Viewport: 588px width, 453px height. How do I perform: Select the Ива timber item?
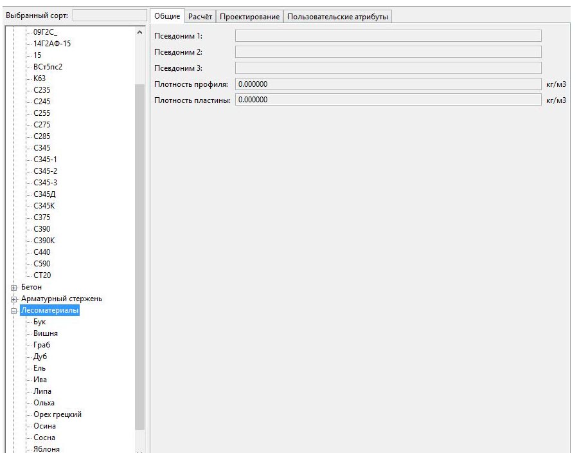(40, 380)
